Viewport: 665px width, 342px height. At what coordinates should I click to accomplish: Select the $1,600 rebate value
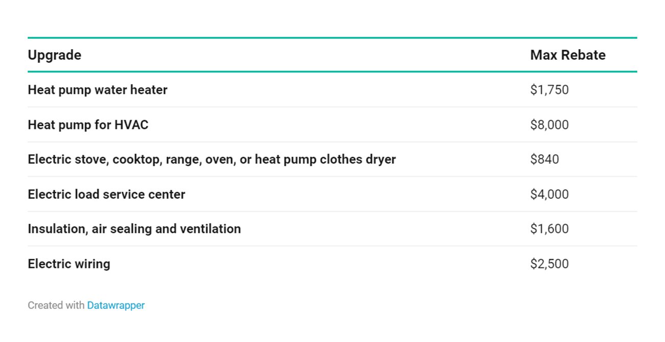click(x=549, y=229)
